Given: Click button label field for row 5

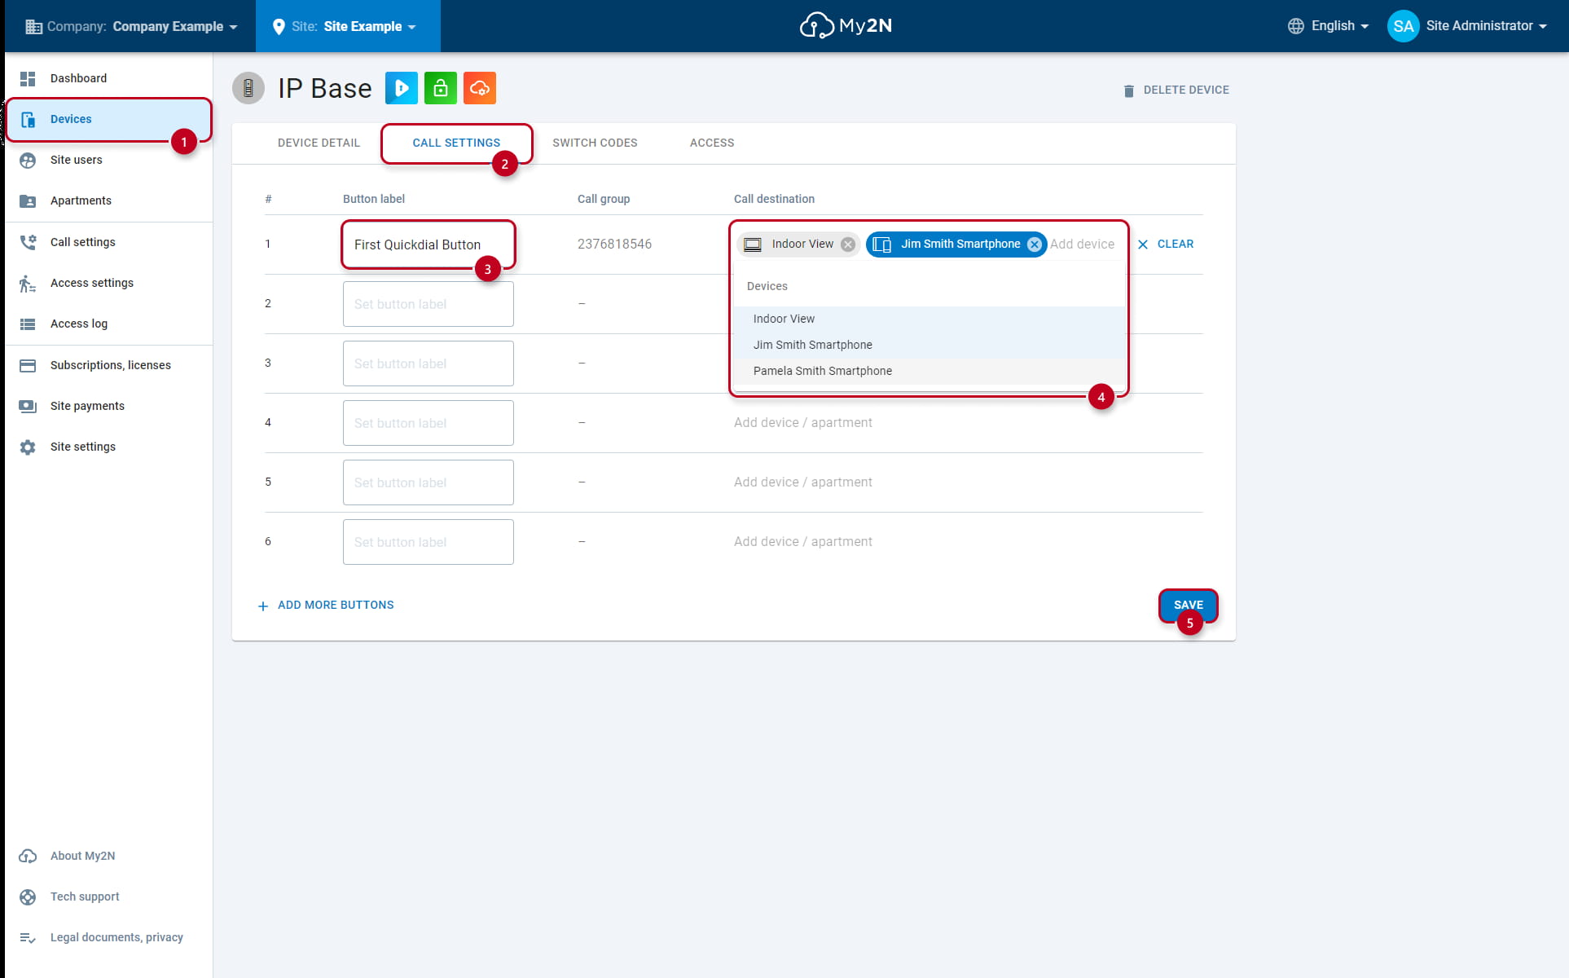Looking at the screenshot, I should pos(429,482).
